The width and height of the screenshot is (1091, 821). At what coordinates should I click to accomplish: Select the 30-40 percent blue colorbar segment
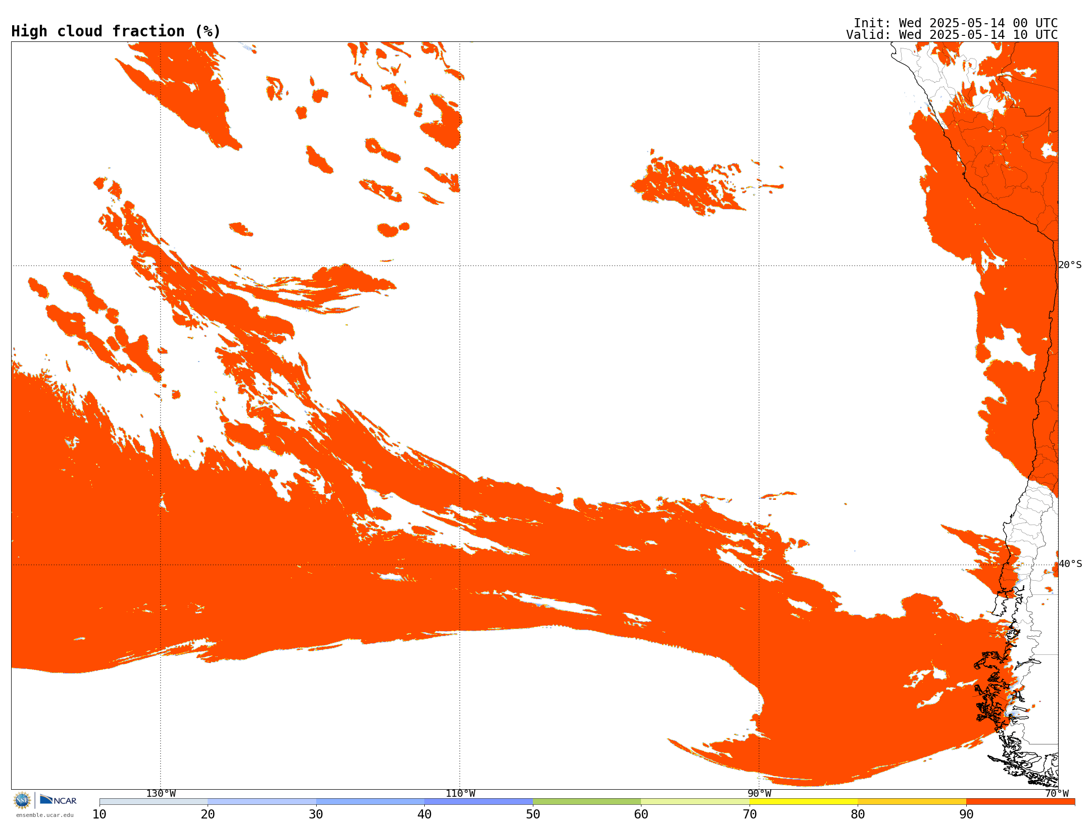[370, 802]
